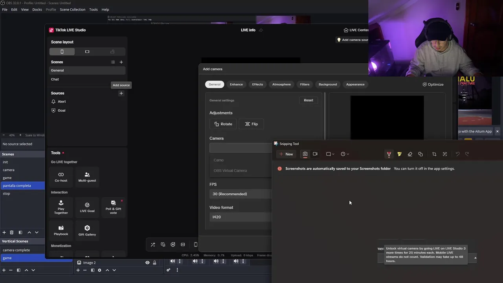This screenshot has height=283, width=503.
Task: Open the Playbook tool
Action: 61,230
